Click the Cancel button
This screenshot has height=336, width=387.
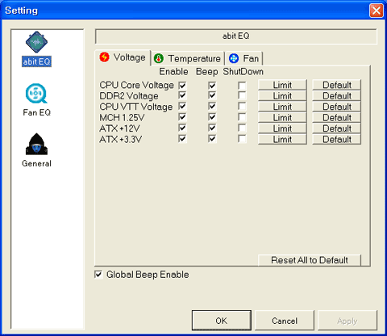[285, 321]
